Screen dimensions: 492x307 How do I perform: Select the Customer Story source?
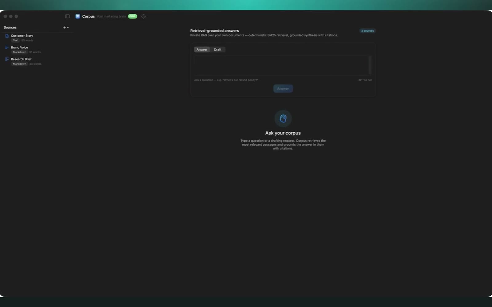click(x=37, y=38)
